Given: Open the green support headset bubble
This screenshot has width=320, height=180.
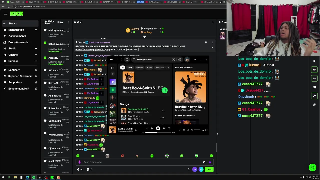Looking at the screenshot, I should pyautogui.click(x=312, y=167).
